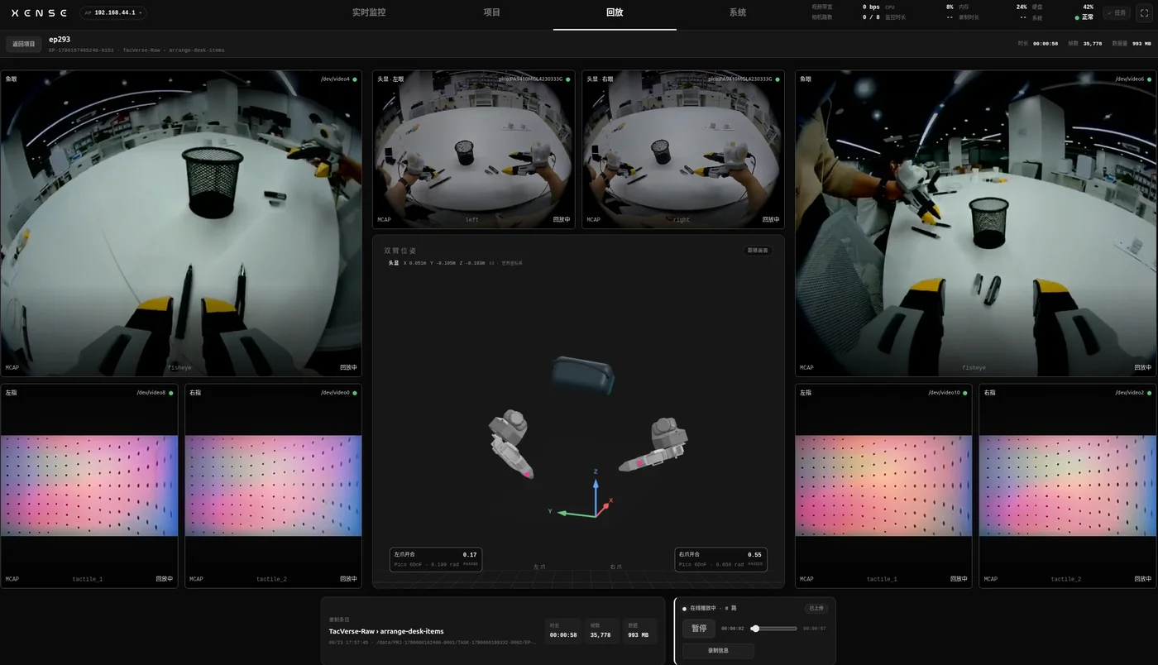Click the green status dot next to /dev/video6
The height and width of the screenshot is (665, 1158).
tap(1149, 79)
